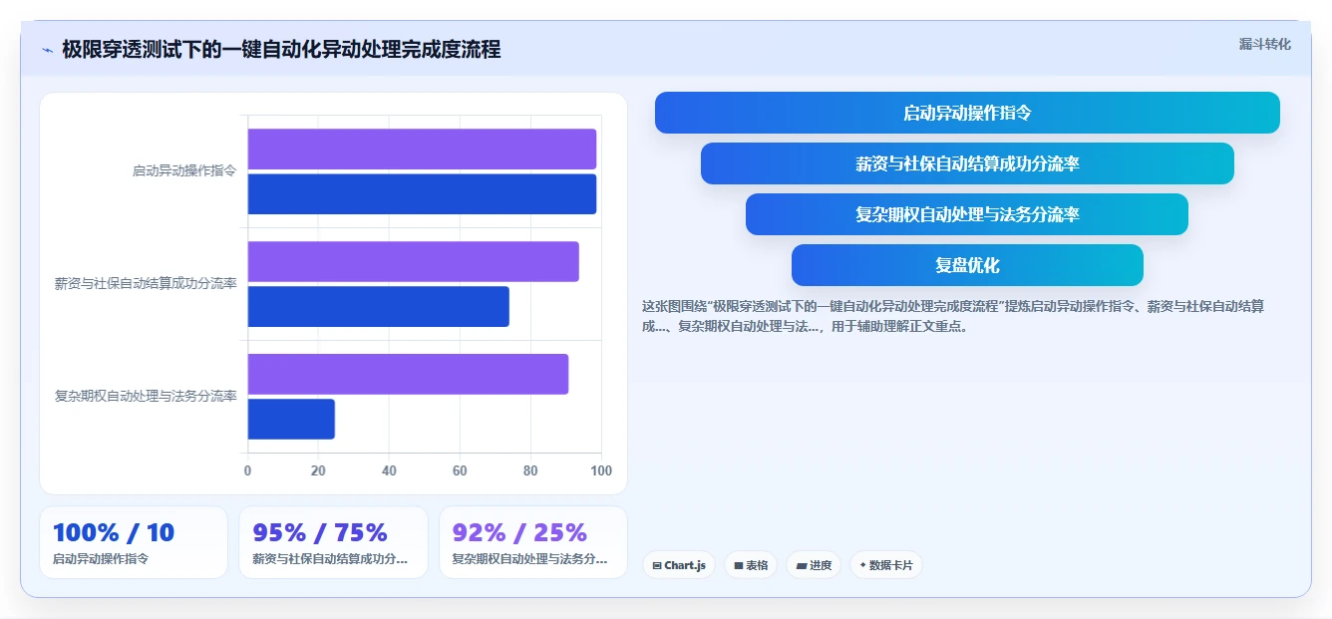Select the 复杂期权自动处理与法务分流率 funnel stage
Viewport: 1332px width, 619px height.
(967, 214)
